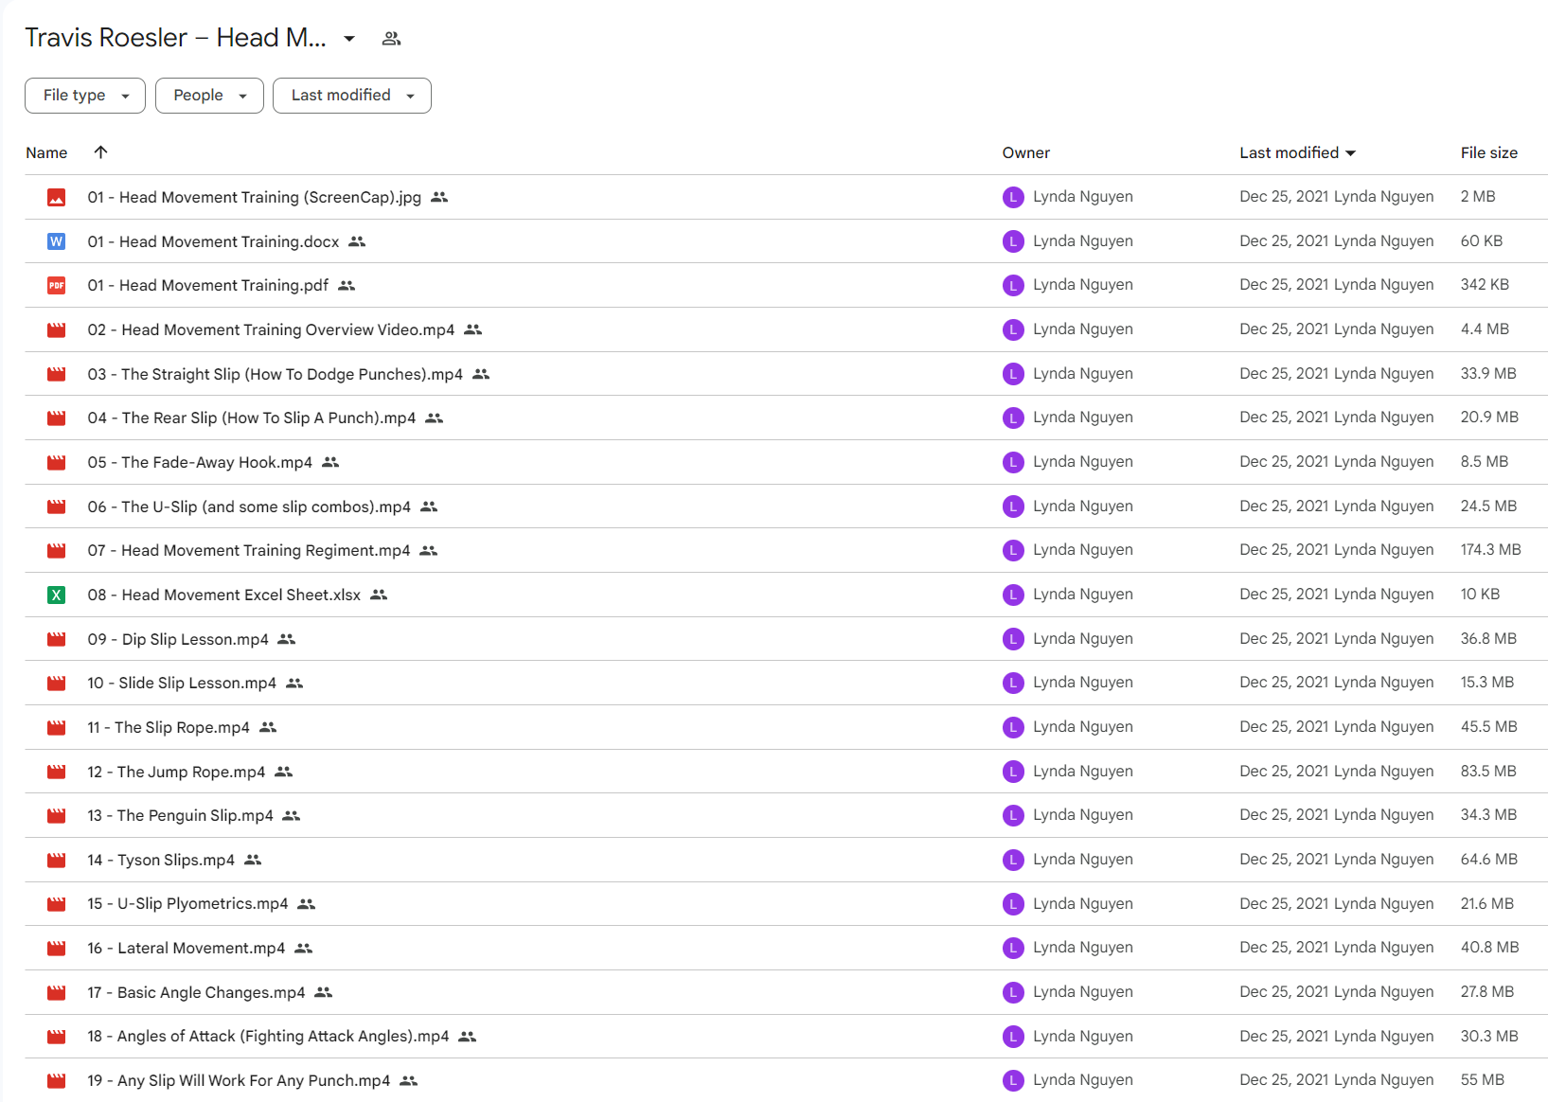Reverse sort order with the Name arrow
The width and height of the screenshot is (1548, 1102).
pos(100,152)
